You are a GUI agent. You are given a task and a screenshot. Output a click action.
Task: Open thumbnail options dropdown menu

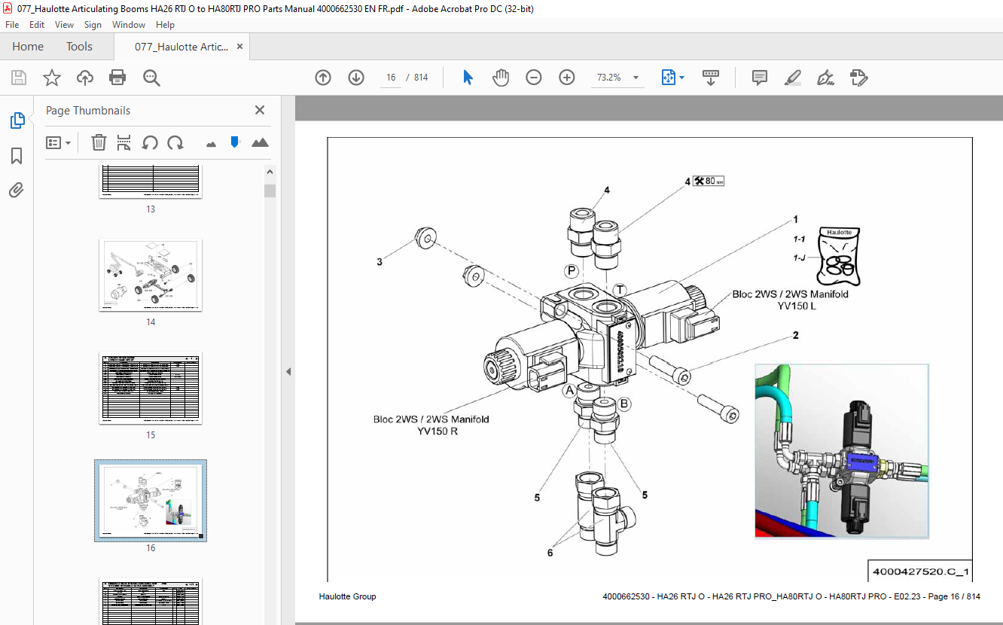click(59, 142)
